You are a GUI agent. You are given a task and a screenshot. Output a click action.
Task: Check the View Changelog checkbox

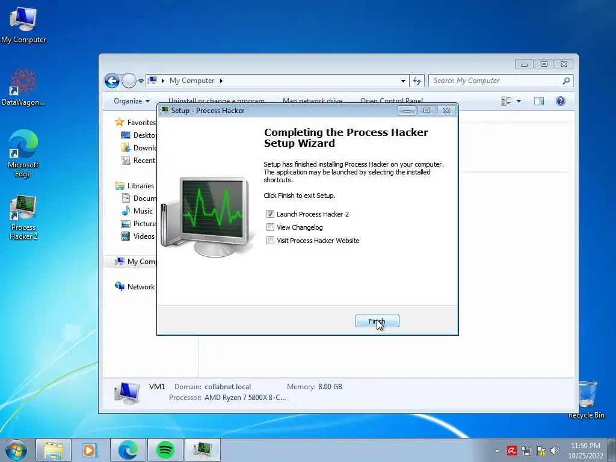point(270,227)
